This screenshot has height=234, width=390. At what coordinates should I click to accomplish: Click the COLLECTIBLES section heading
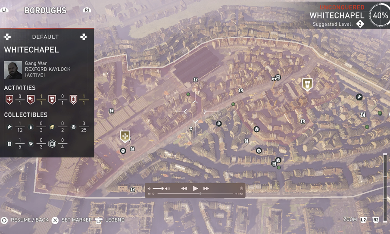tap(25, 115)
